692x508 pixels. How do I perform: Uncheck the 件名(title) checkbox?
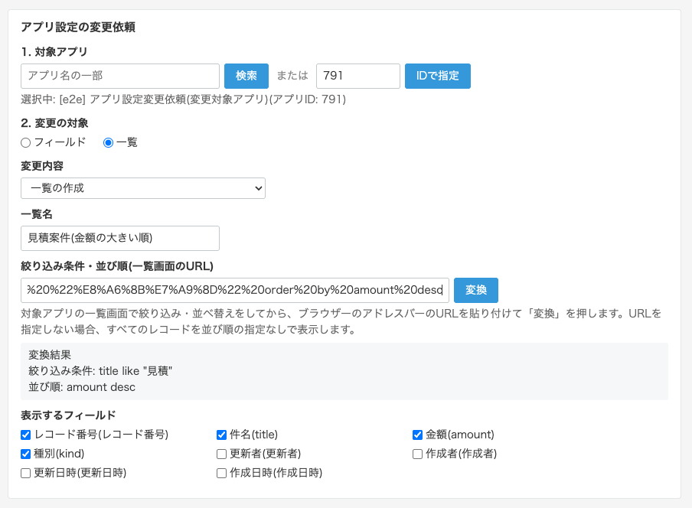point(221,435)
